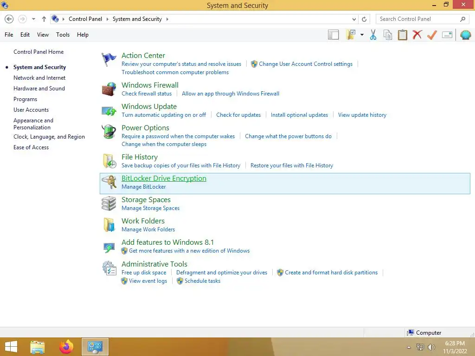Open Firefox from the taskbar

coord(66,347)
